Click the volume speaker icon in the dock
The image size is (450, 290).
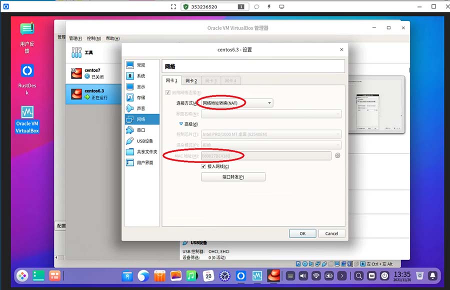click(x=303, y=276)
